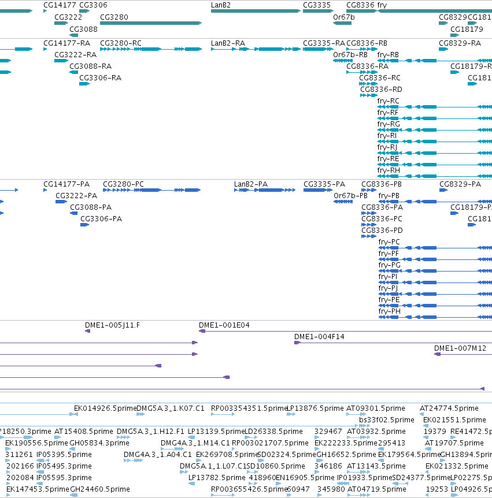The height and width of the screenshot is (498, 492).
Task: Open the CG3222 gene feature
Action: tap(61, 23)
